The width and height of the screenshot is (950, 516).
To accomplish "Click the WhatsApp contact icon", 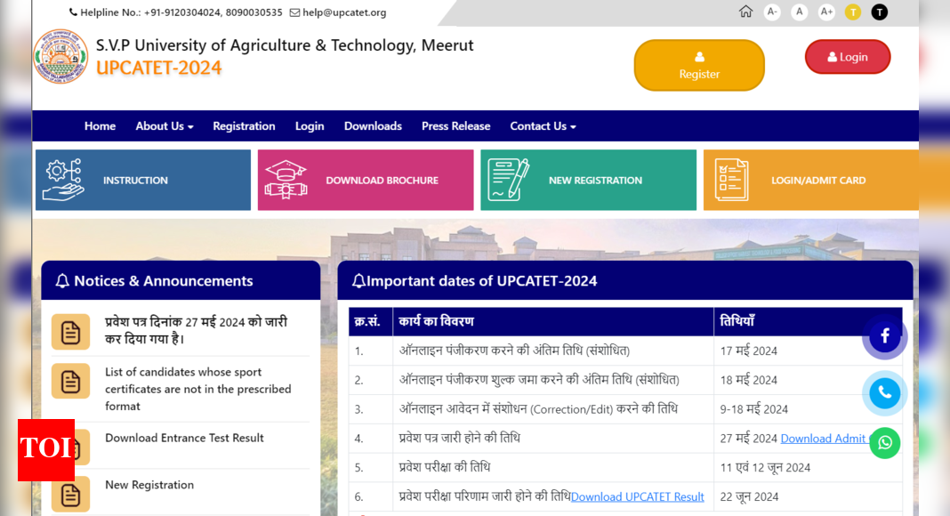I will tap(884, 442).
